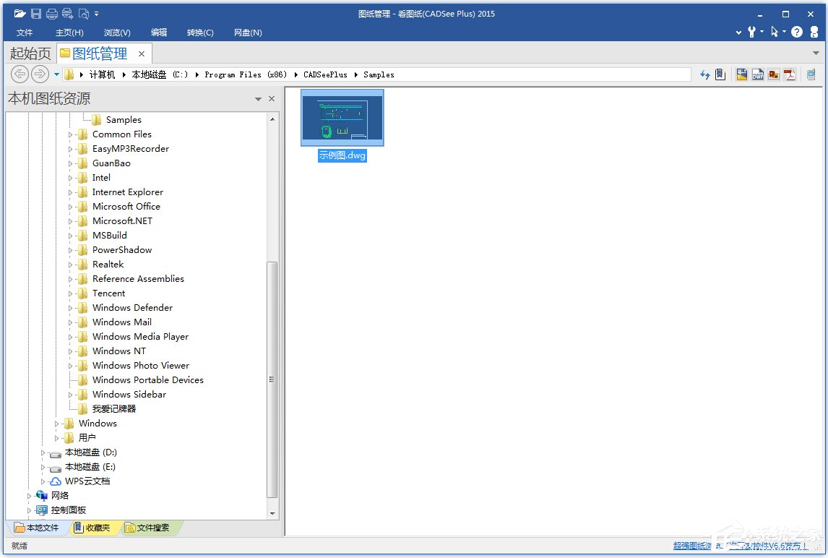Go back with the left arrow button
This screenshot has width=828, height=558.
coord(20,74)
